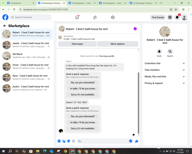Open Chrome's three-dot menu
Viewport: 192px width, 154px height.
189,10
